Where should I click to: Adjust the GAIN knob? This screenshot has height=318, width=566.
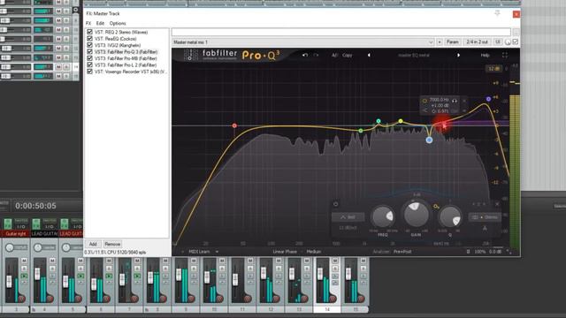(x=416, y=214)
